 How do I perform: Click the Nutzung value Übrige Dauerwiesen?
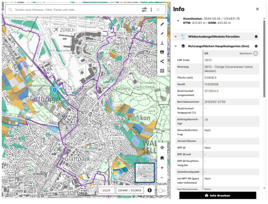[x=228, y=69]
